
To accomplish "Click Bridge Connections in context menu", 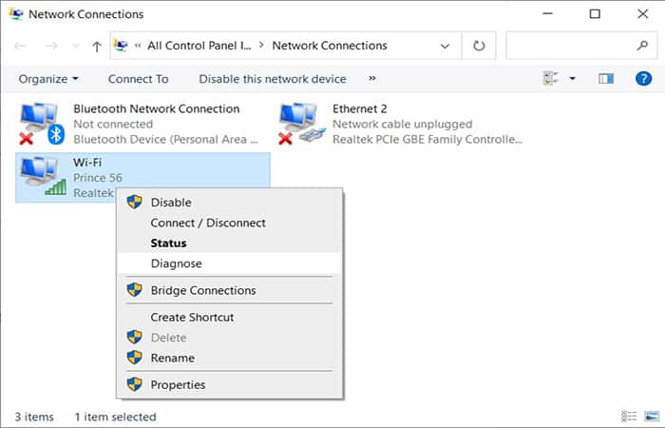I will 202,290.
